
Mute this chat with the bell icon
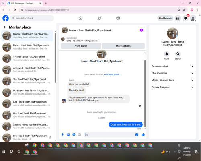(x=167, y=54)
